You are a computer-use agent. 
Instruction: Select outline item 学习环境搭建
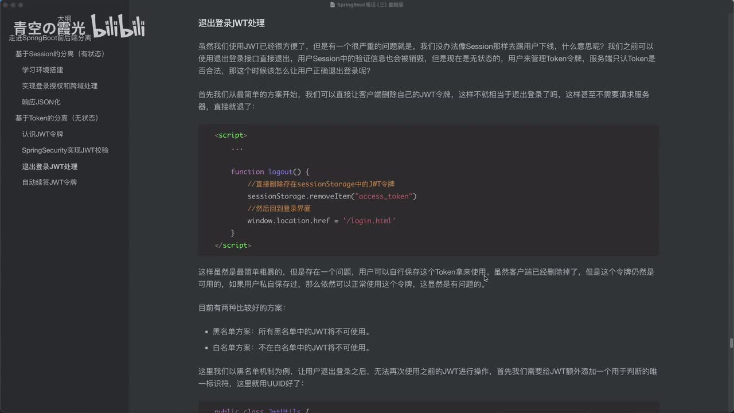[x=42, y=70]
